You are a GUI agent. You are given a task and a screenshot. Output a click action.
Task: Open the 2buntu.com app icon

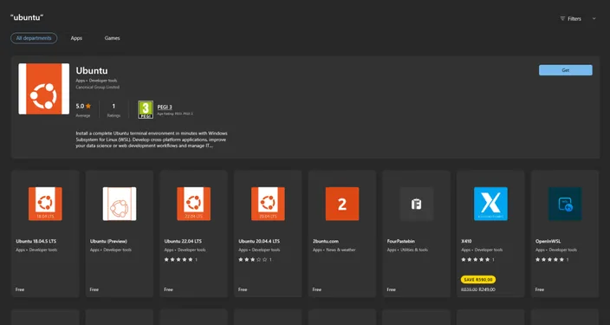(x=342, y=204)
